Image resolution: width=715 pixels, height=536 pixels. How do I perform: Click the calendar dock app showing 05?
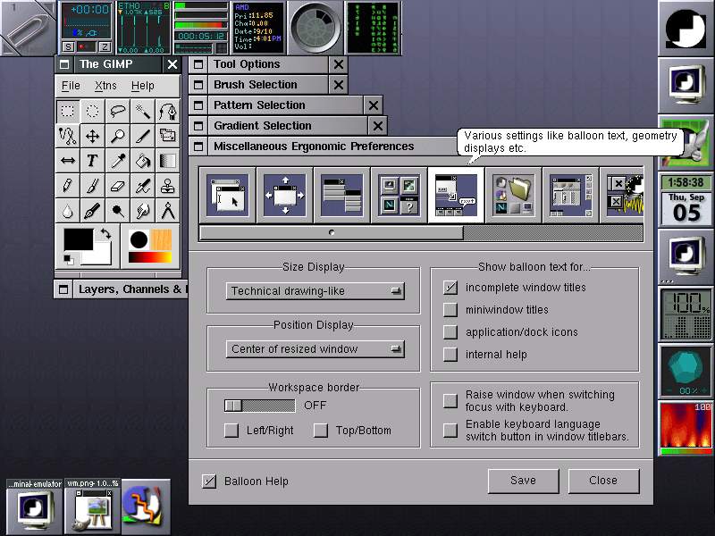686,199
